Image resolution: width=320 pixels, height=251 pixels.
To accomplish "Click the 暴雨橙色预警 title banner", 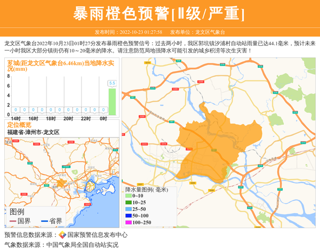I will coord(159,13).
